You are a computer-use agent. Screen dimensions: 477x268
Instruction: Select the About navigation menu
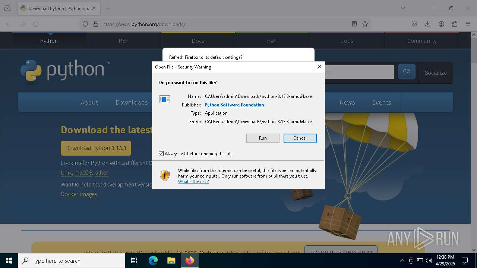point(89,102)
